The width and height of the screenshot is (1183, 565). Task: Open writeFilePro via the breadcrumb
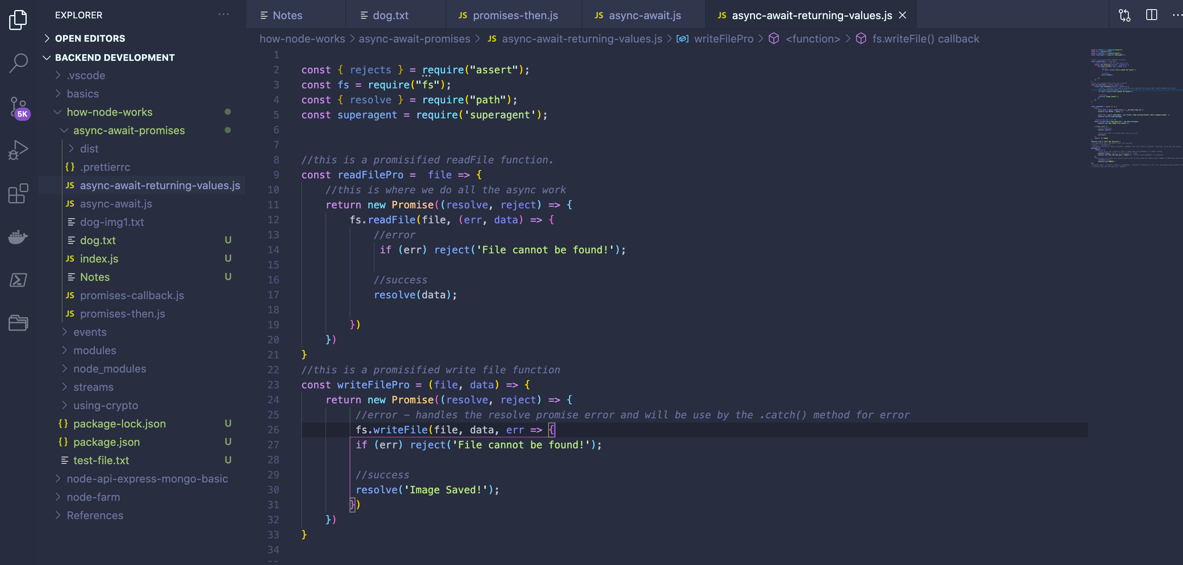724,38
